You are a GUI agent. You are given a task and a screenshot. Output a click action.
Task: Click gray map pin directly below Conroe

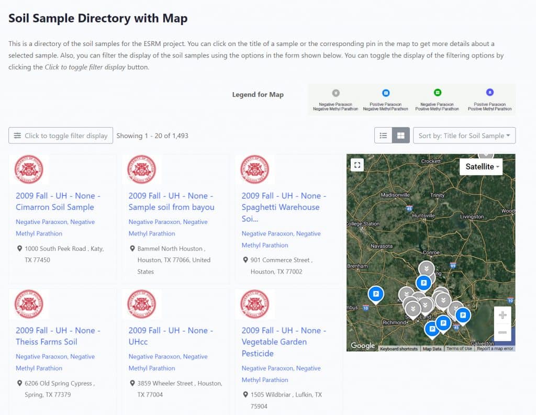[426, 267]
